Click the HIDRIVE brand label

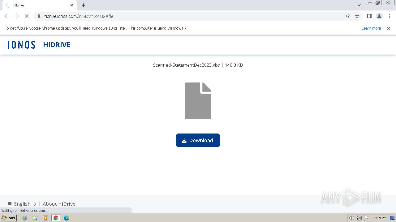coord(57,45)
